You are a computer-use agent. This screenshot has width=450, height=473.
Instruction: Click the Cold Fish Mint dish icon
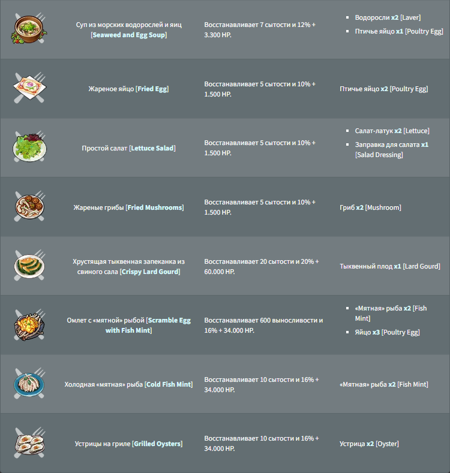click(29, 384)
